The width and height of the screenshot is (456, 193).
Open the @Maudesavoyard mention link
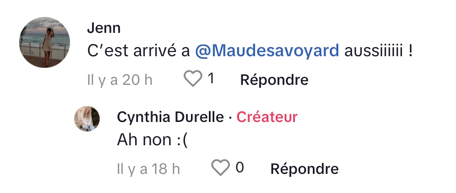click(x=267, y=51)
